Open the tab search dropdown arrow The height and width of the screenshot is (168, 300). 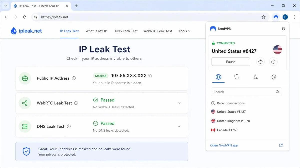click(5, 6)
